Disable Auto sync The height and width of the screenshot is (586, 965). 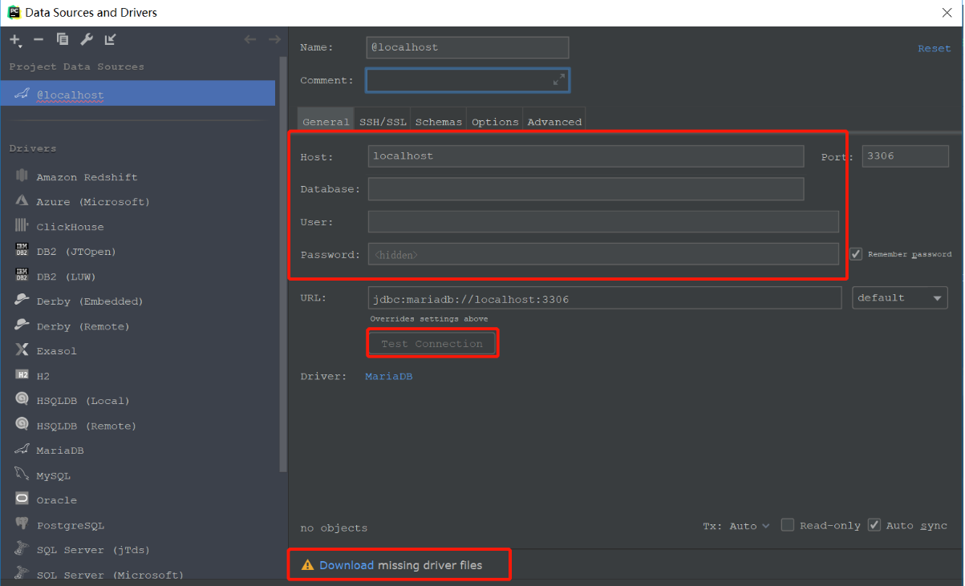click(874, 525)
